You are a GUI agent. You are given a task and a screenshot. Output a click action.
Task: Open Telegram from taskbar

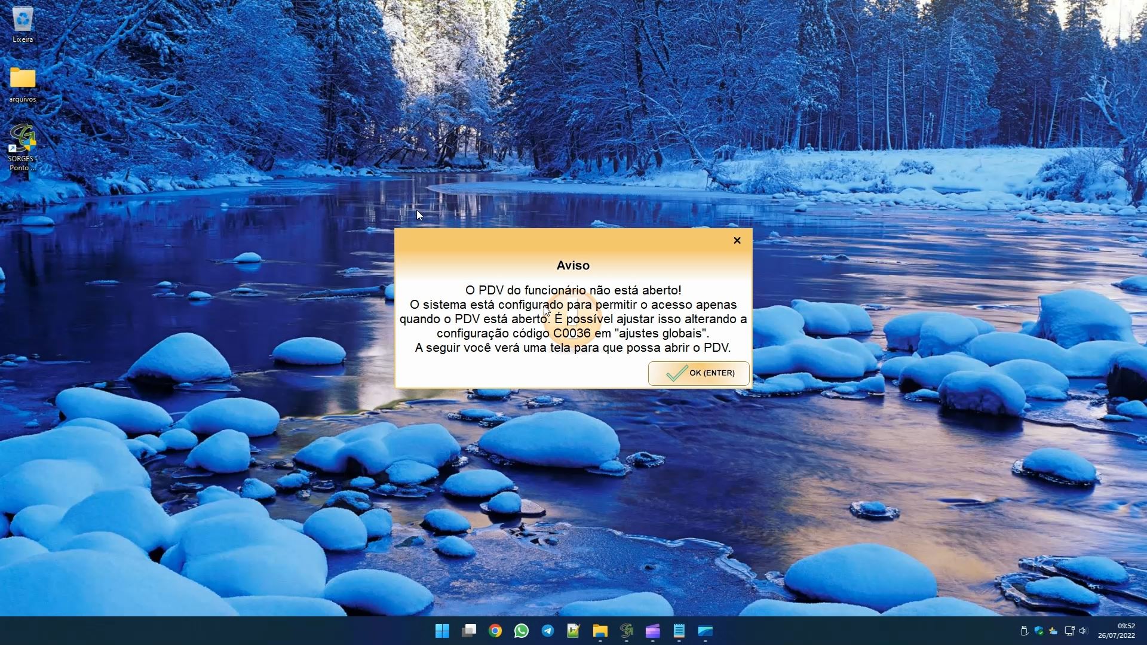pyautogui.click(x=548, y=631)
